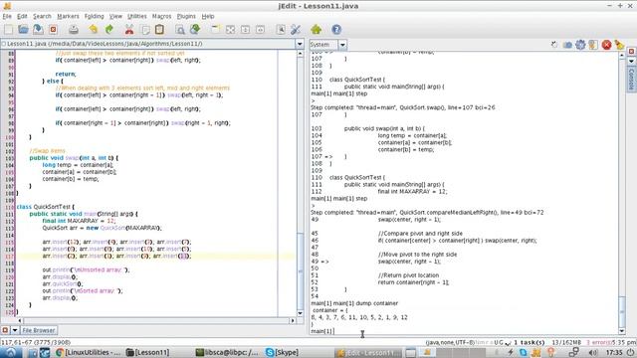The width and height of the screenshot is (637, 358).
Task: Click the Paste clipboard icon
Action: (x=159, y=29)
